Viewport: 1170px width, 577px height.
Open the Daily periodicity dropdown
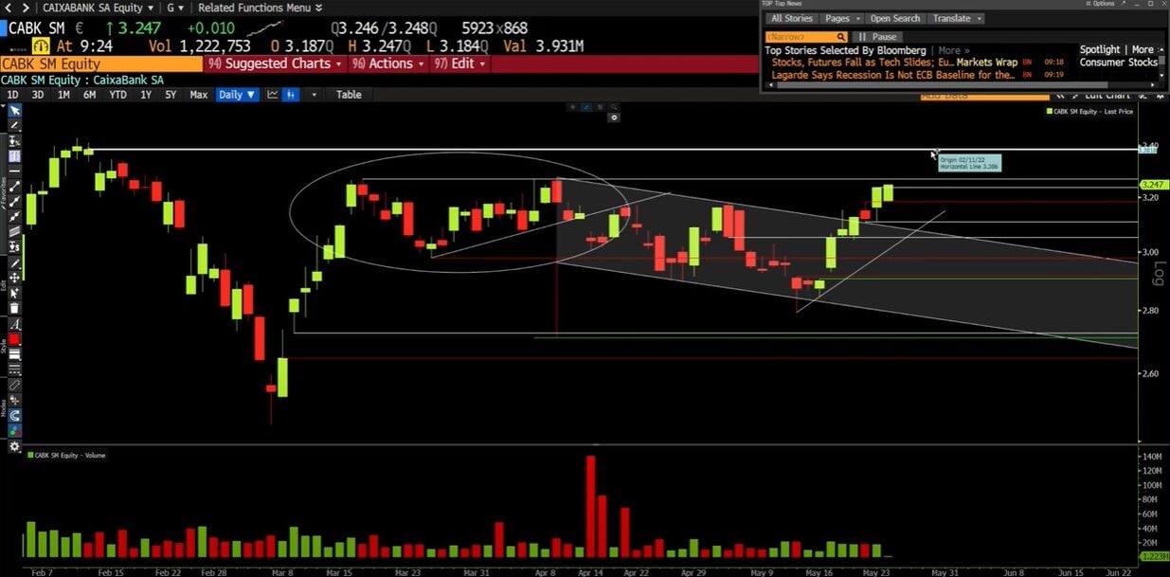tap(237, 95)
